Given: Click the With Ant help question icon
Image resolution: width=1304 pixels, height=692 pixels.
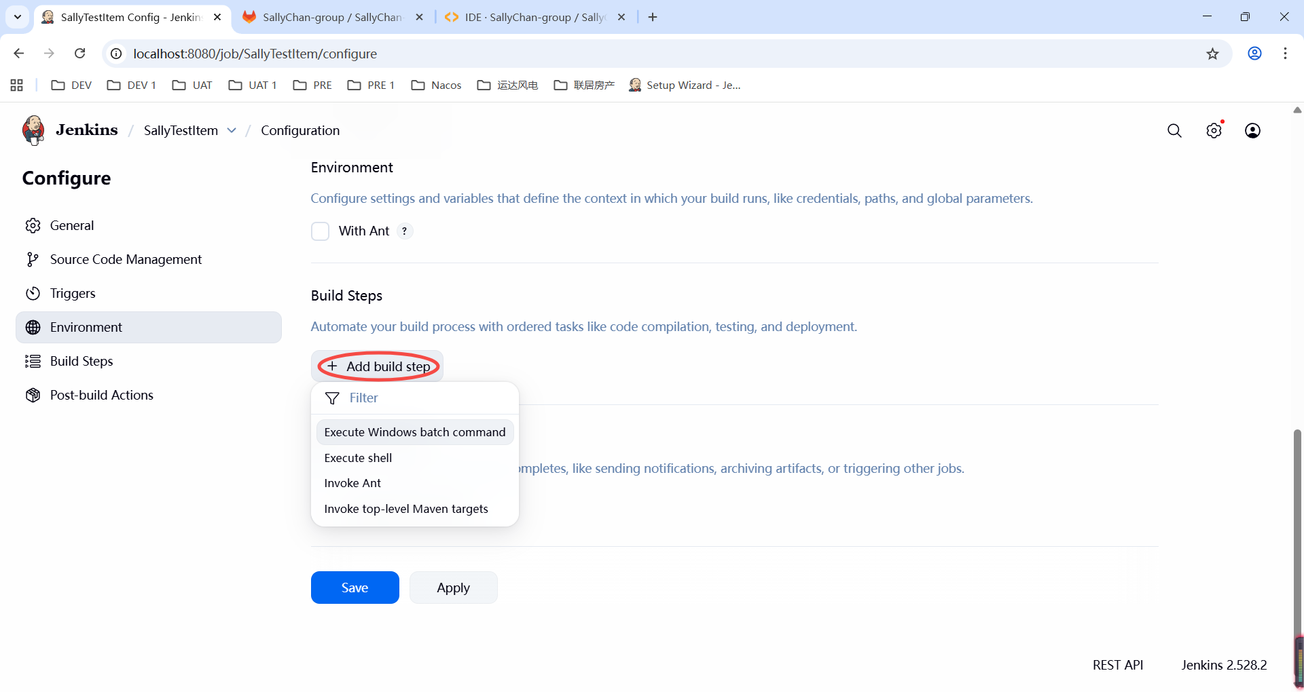Looking at the screenshot, I should pos(404,231).
